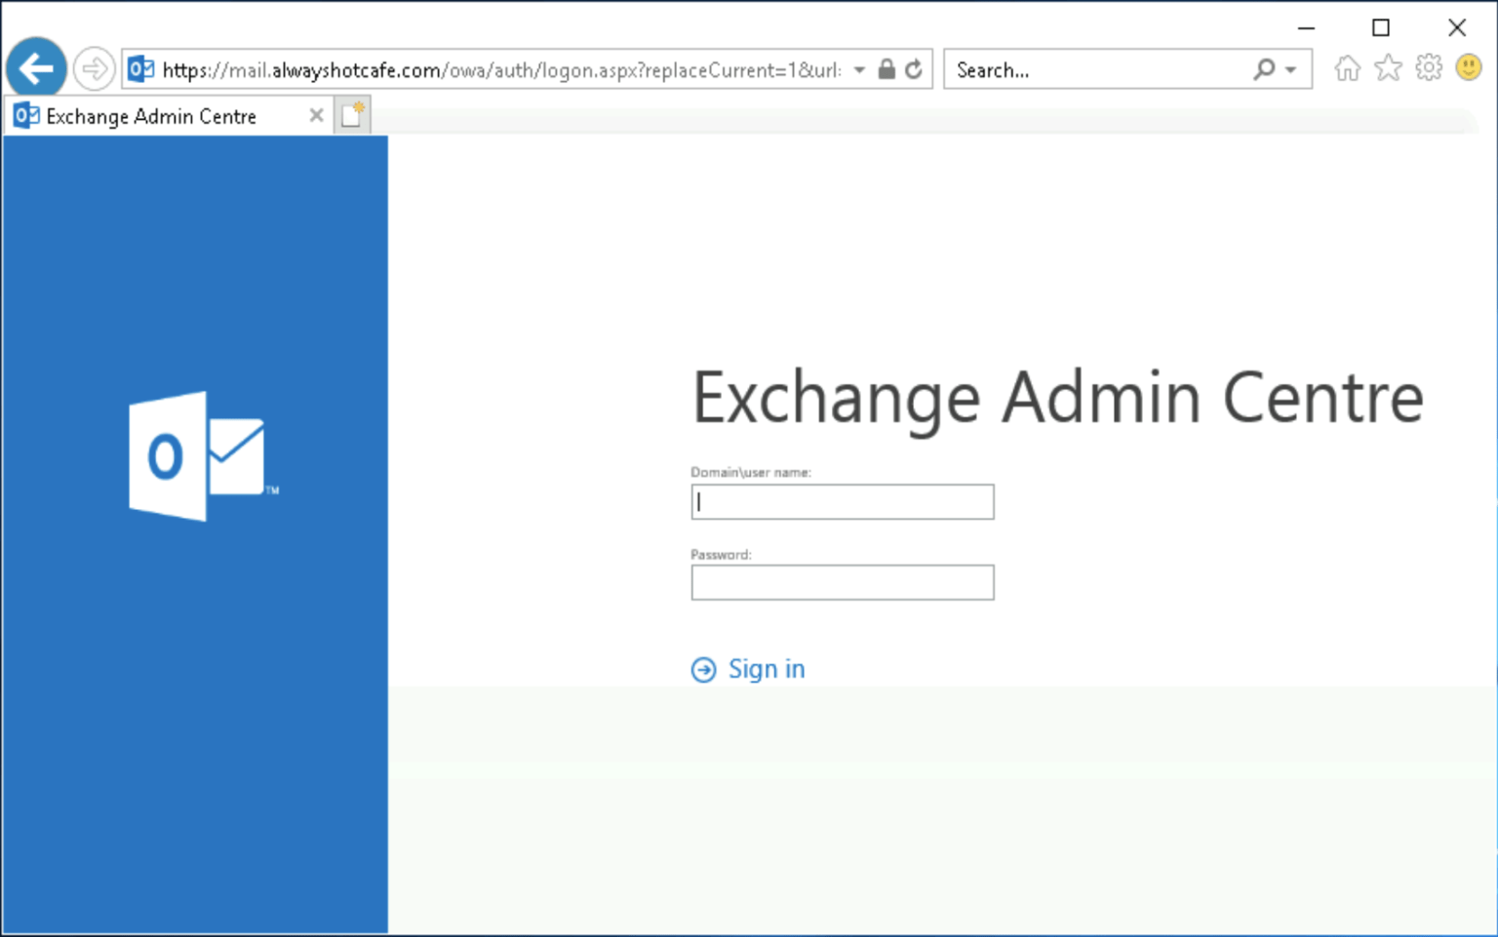Click inside the Search box
This screenshot has width=1498, height=937.
[1073, 69]
